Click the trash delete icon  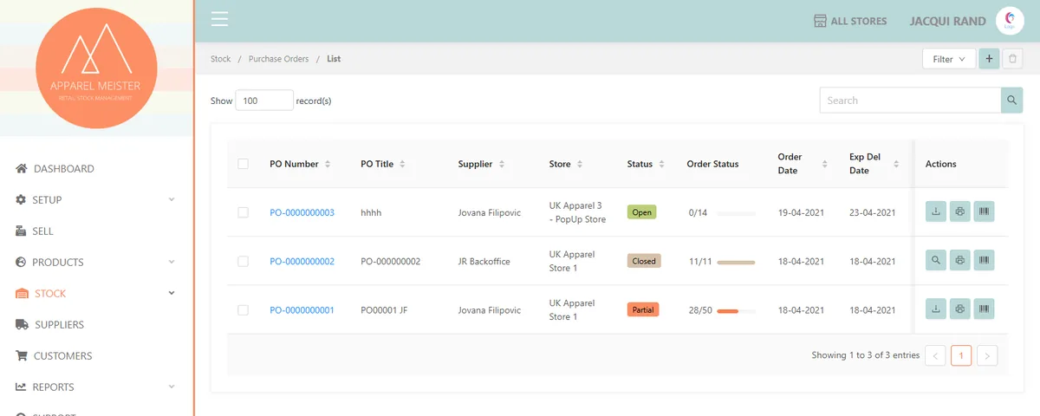[1013, 59]
